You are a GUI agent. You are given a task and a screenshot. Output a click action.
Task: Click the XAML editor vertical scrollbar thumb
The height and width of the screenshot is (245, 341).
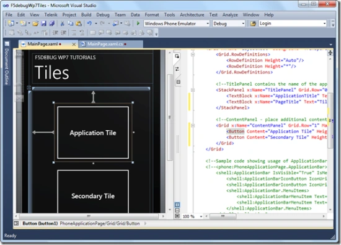(330, 121)
